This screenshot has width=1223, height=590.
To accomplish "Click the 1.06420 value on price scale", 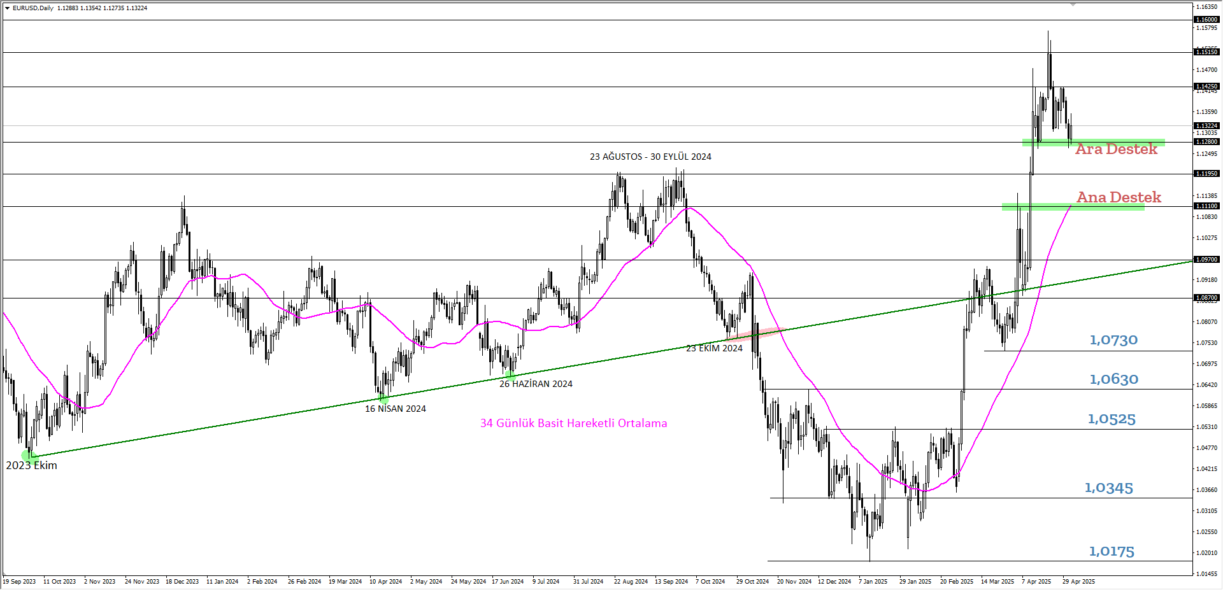I will [x=1206, y=385].
